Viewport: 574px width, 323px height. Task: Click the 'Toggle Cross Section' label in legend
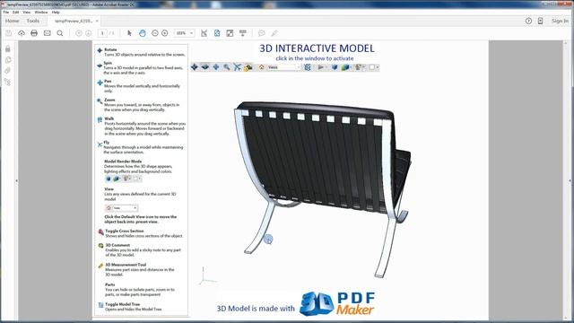[x=124, y=231]
